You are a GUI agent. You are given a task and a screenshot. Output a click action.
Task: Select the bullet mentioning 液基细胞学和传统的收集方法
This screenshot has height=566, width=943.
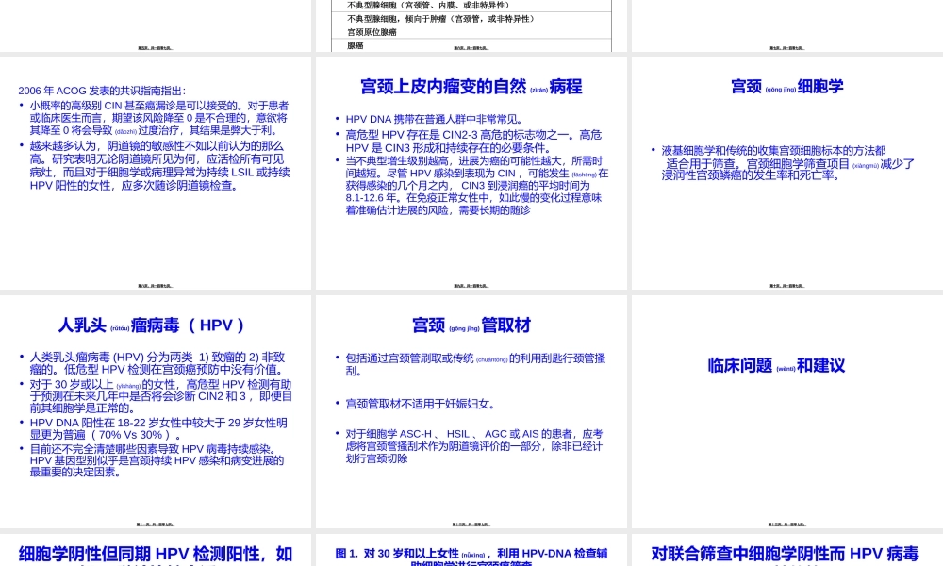tap(786, 158)
